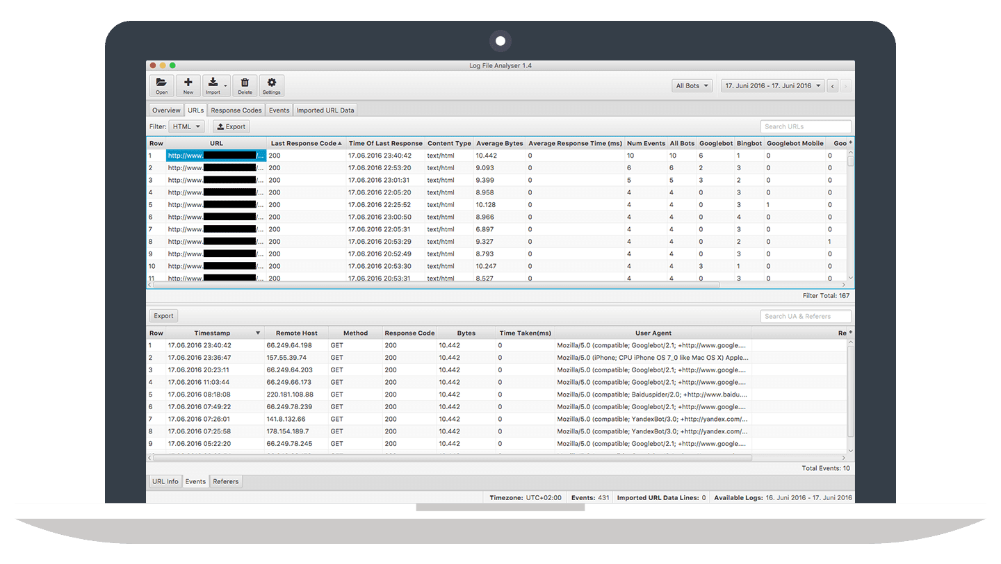
Task: Sort by Googlebot Mobile column header
Action: 795,144
